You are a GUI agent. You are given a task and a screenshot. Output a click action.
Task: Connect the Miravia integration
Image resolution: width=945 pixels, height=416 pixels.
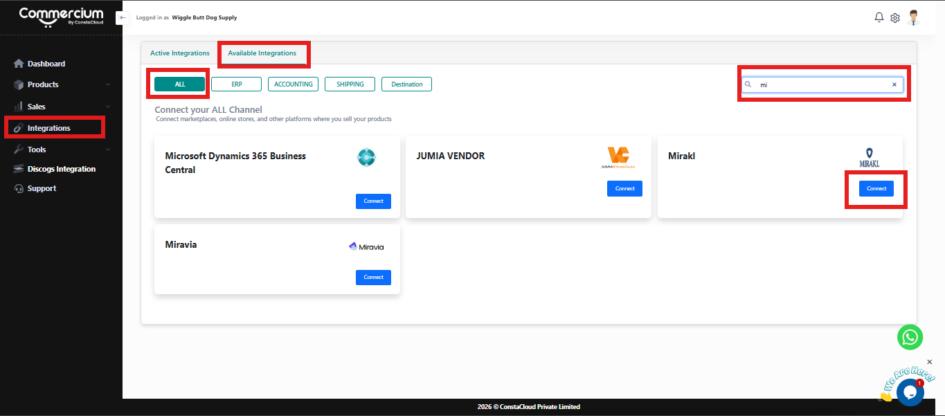374,277
